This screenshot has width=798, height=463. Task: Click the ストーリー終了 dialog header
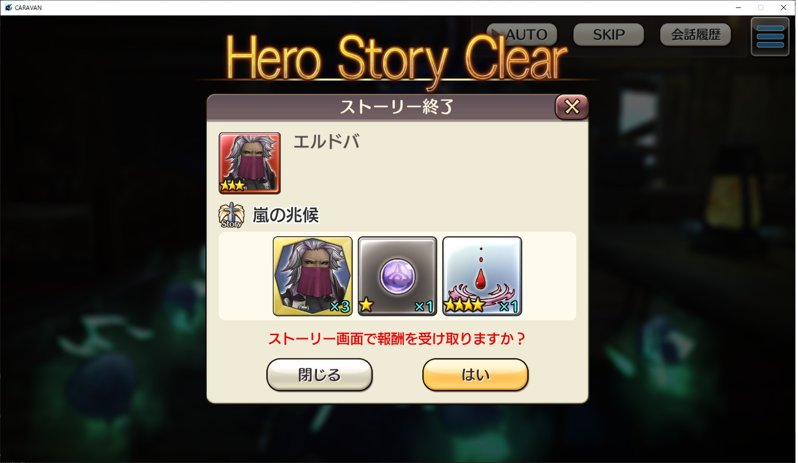396,107
